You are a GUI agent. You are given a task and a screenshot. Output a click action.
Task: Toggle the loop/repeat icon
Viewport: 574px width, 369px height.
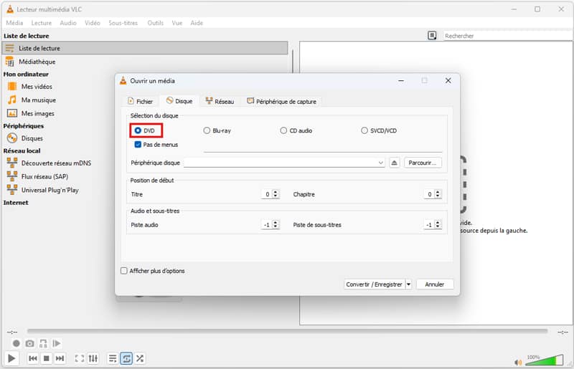tap(126, 358)
